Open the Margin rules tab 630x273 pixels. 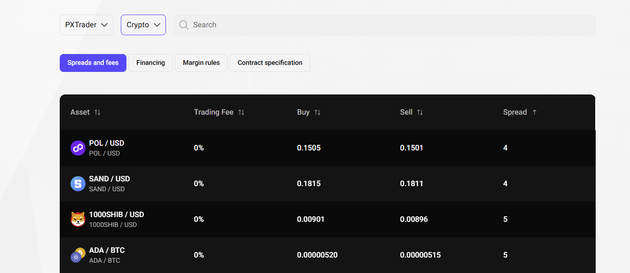tap(201, 63)
